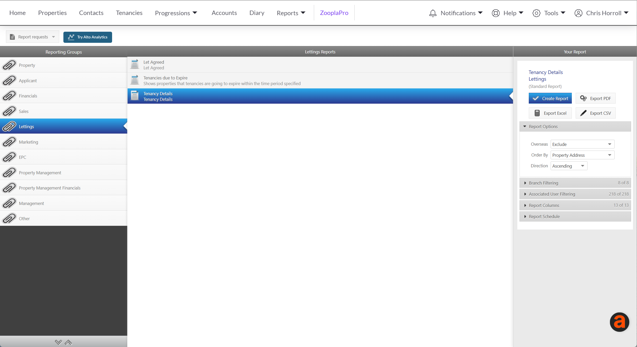Expand the Associated User Filtering section
The width and height of the screenshot is (637, 347).
(575, 194)
